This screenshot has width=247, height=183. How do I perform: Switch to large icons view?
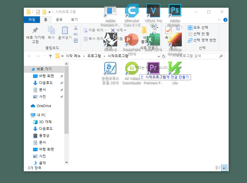tap(224, 168)
